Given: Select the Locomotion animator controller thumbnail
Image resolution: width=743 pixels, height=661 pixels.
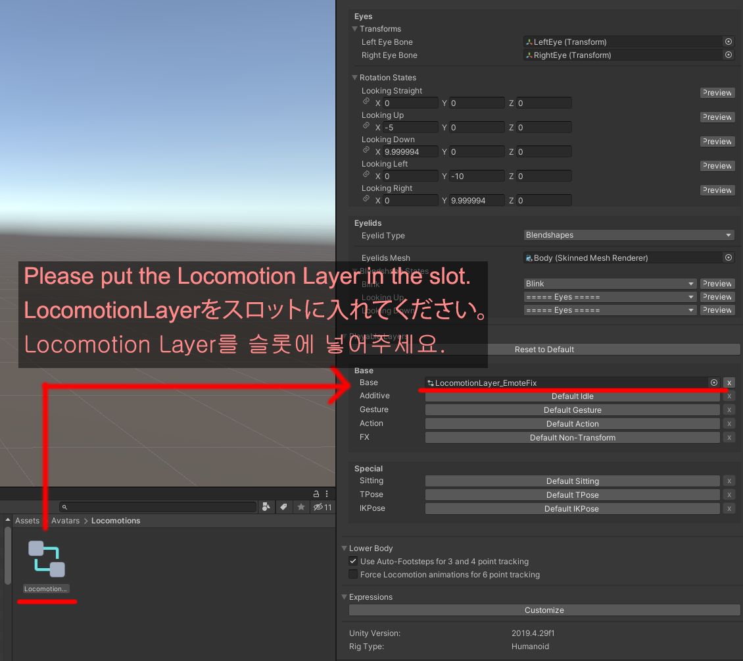Looking at the screenshot, I should (x=45, y=559).
